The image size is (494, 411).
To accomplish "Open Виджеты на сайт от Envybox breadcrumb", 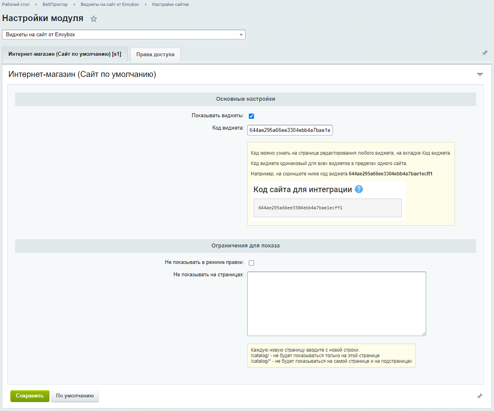I will [x=110, y=5].
